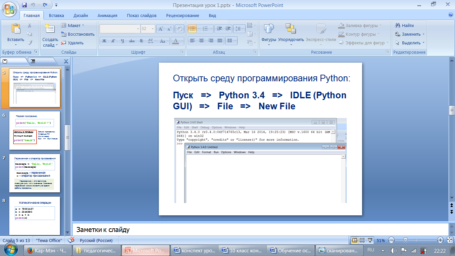Open Шрифт group dialog launcher
Viewport: 455px width, 256px height.
tap(182, 52)
